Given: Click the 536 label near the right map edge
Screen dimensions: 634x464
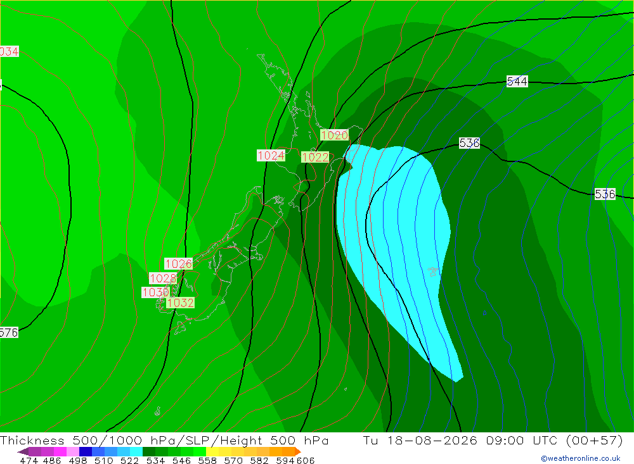Looking at the screenshot, I should pos(605,194).
